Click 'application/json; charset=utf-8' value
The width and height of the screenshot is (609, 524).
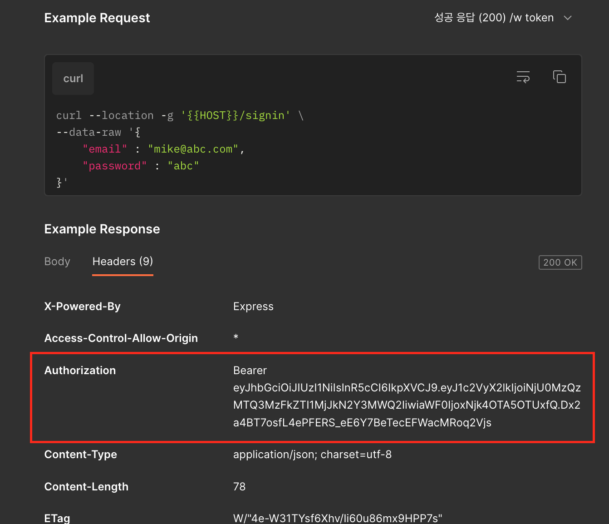point(312,455)
